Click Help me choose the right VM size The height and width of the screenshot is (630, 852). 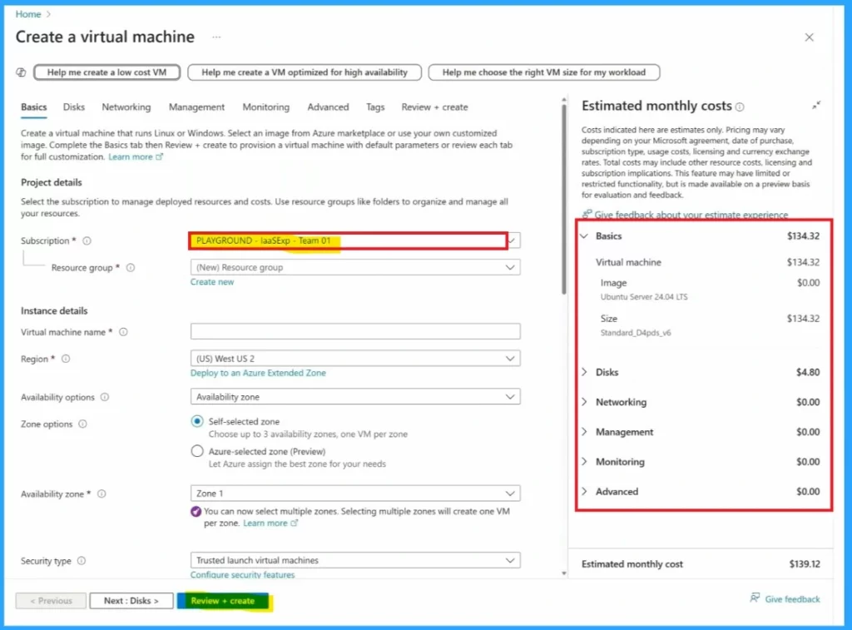point(544,72)
